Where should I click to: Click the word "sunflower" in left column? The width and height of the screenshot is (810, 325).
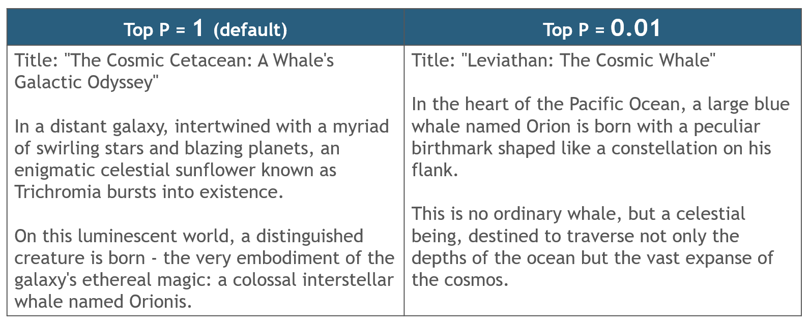[215, 170]
